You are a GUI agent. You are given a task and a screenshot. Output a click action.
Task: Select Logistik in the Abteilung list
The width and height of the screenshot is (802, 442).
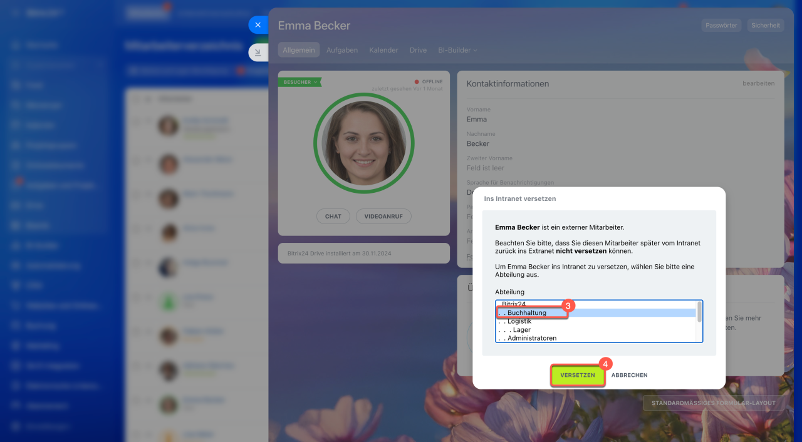pos(596,321)
